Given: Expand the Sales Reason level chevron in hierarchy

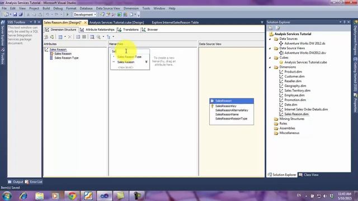Looking at the screenshot, I should [147, 62].
